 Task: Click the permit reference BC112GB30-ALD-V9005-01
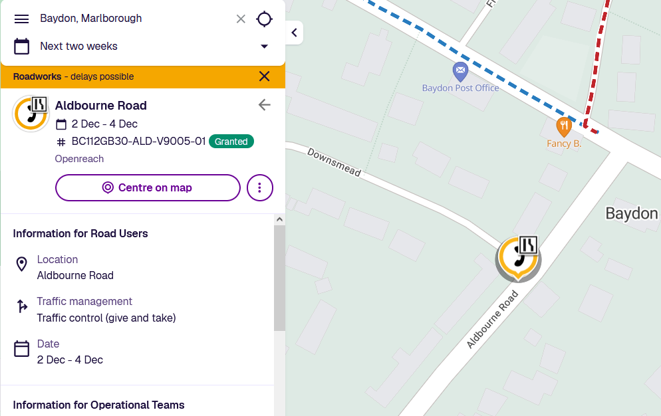138,142
